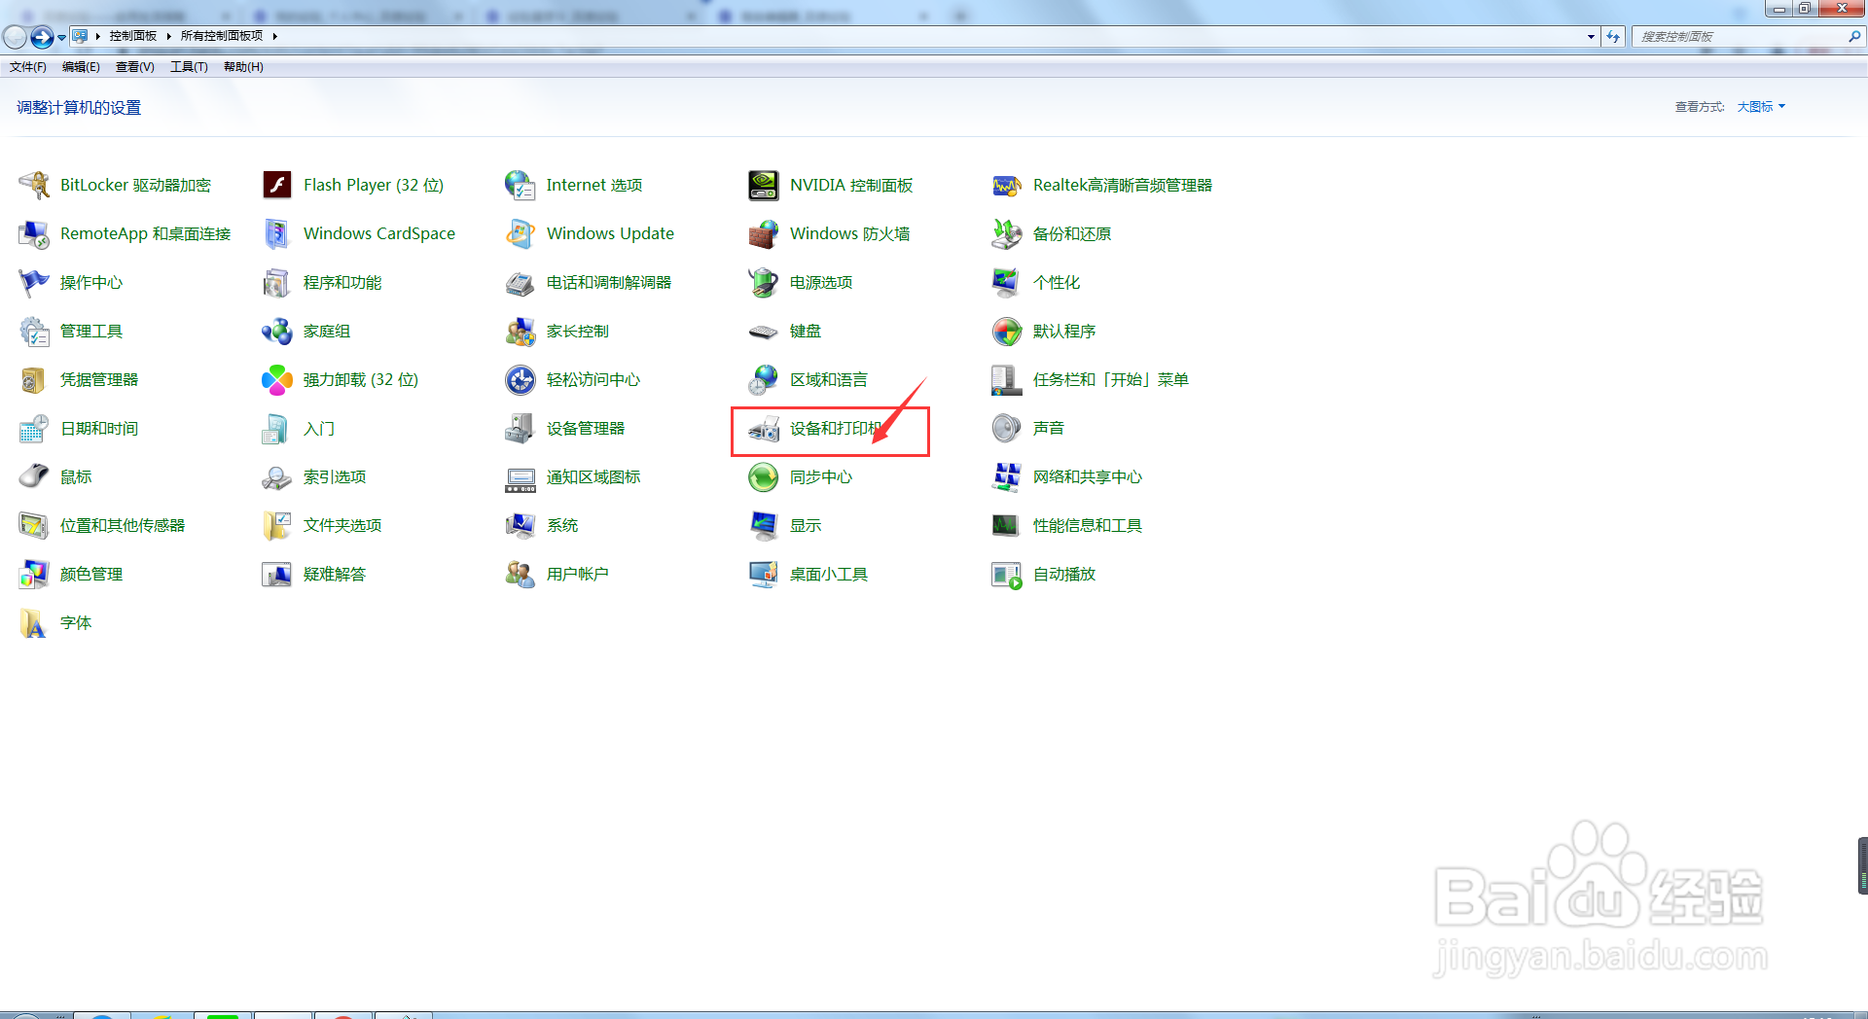Click the forward navigation arrow button

coord(42,37)
